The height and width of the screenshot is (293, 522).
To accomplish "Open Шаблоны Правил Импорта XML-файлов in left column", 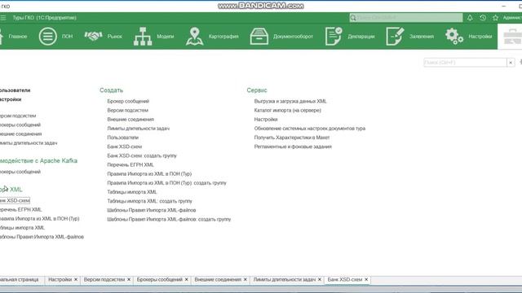I will tap(42, 237).
